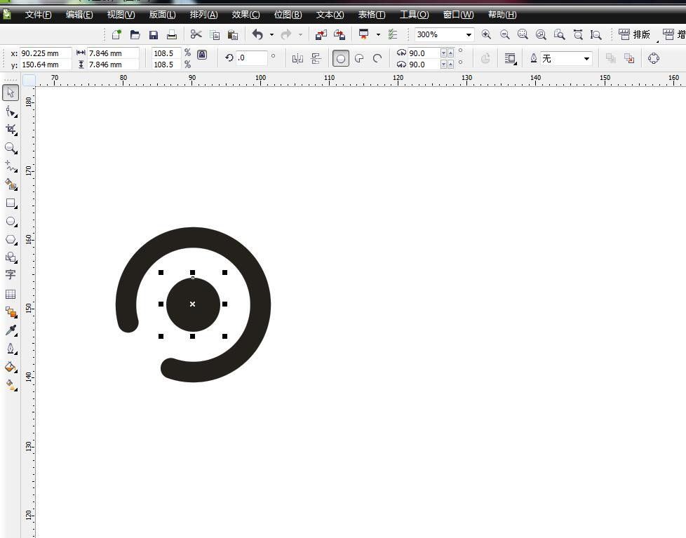Open the 效果(C) menu
The image size is (686, 538).
pyautogui.click(x=246, y=15)
